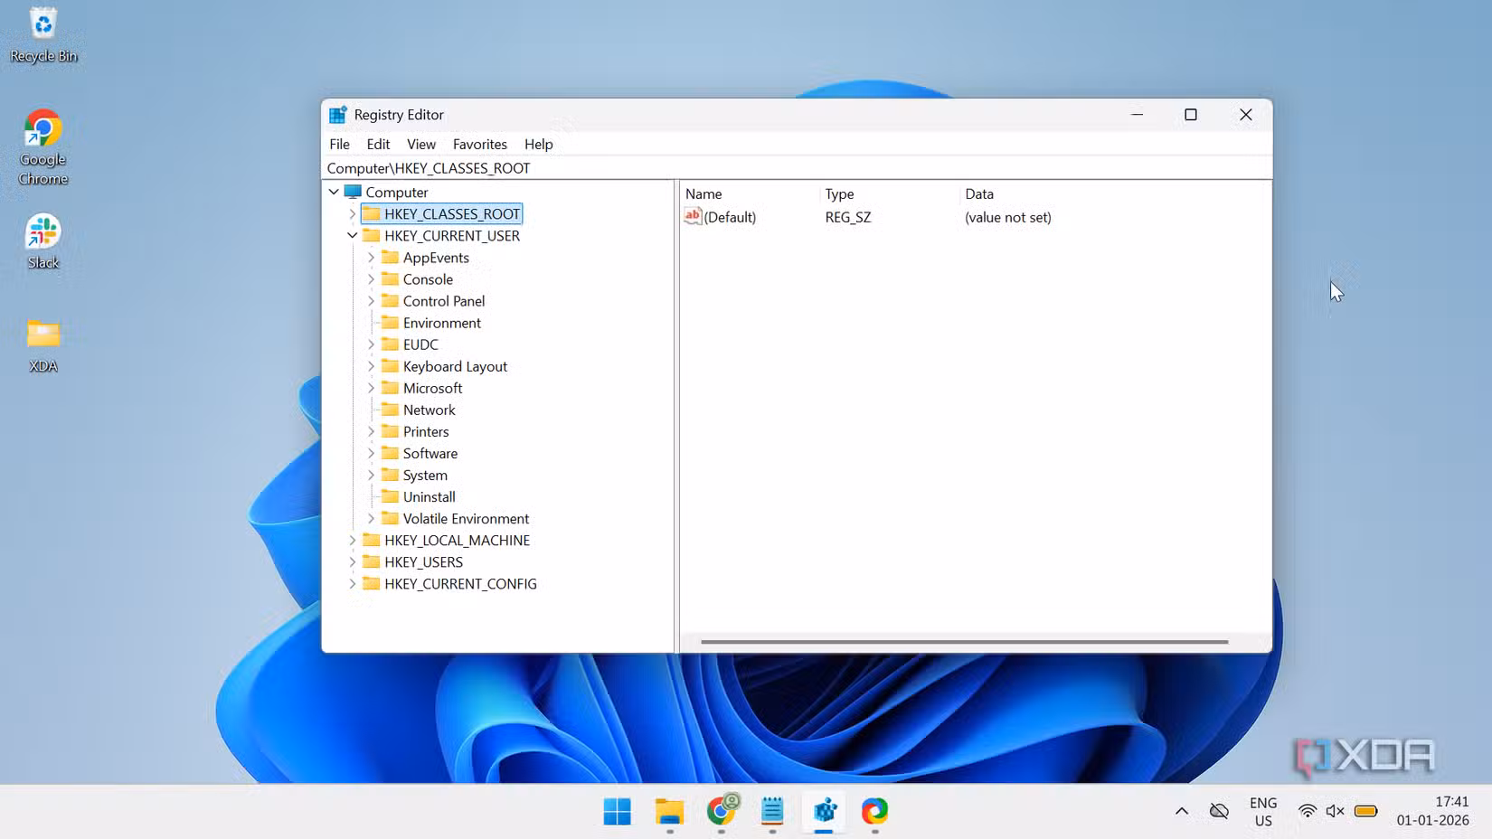Image resolution: width=1492 pixels, height=839 pixels.
Task: Open the Google Chrome desktop shortcut
Action: point(42,147)
